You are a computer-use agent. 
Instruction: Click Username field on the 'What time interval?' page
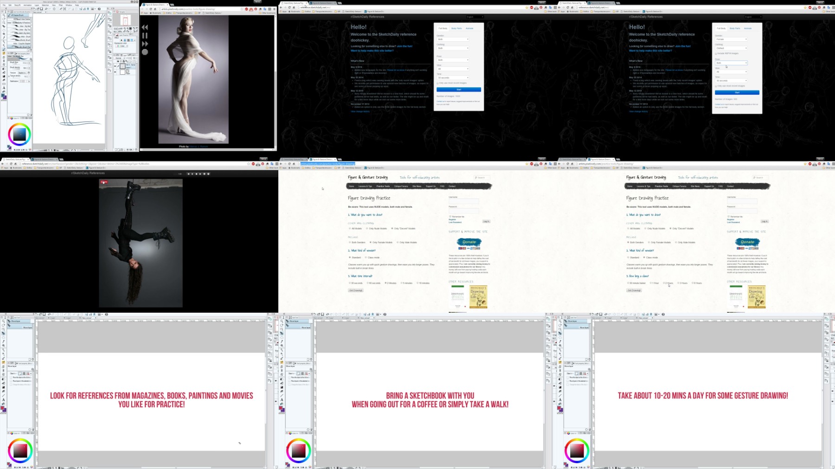pos(463,201)
